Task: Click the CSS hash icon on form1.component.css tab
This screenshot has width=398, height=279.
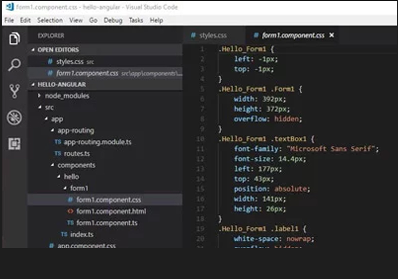Action: point(256,35)
